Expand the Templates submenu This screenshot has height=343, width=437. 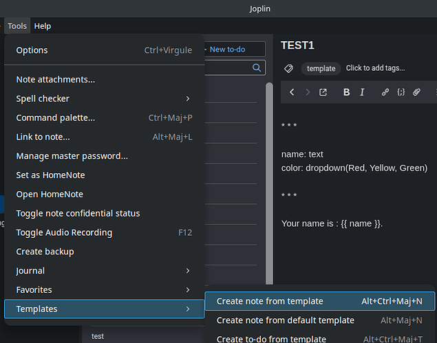(104, 309)
